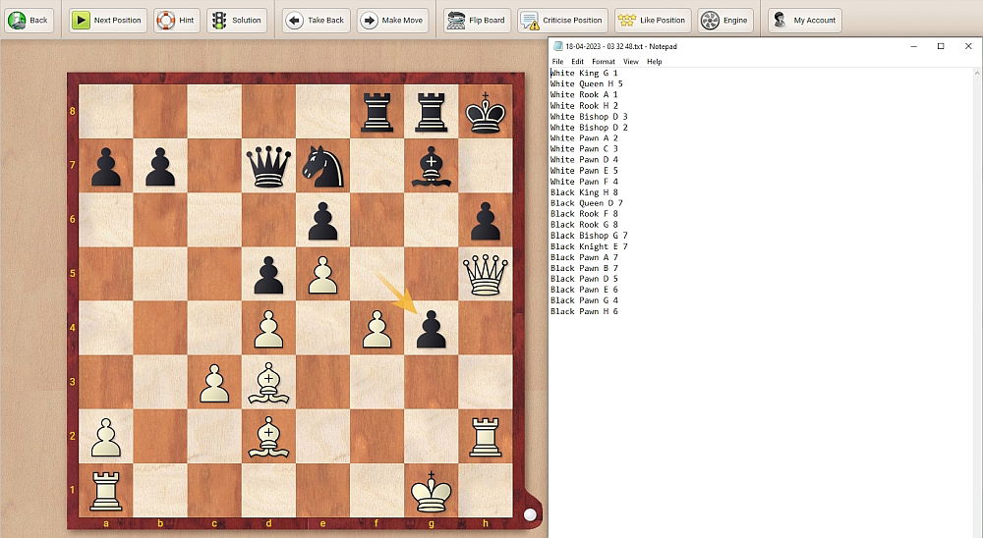Click the Make Move arrow button

393,20
